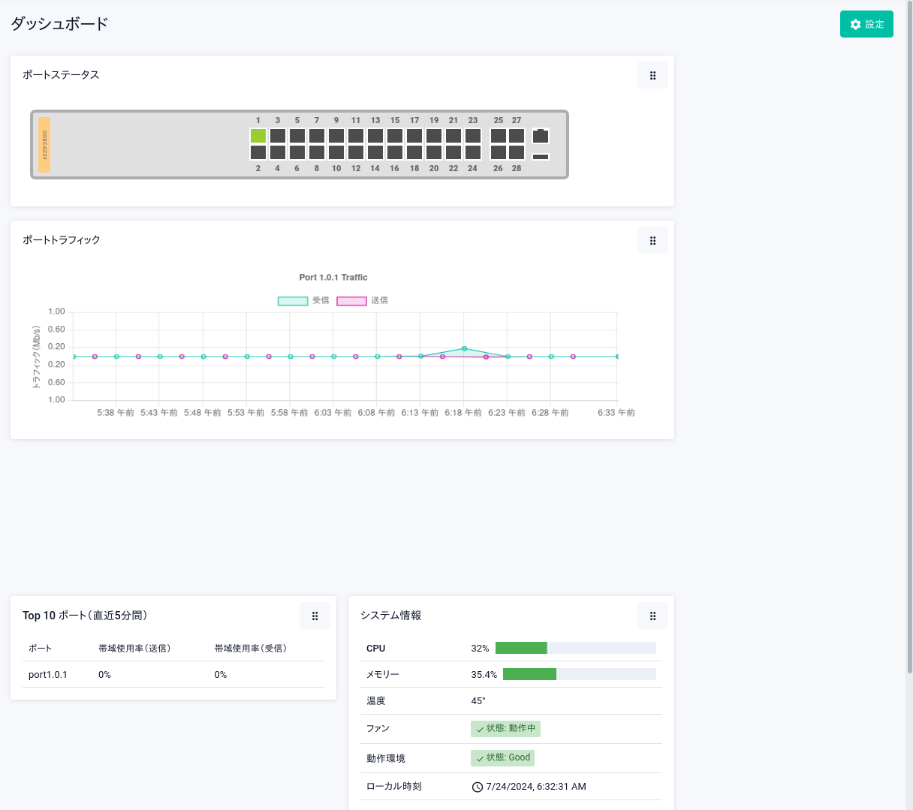This screenshot has width=913, height=810.
Task: Open the 設定 settings button
Action: pos(866,25)
